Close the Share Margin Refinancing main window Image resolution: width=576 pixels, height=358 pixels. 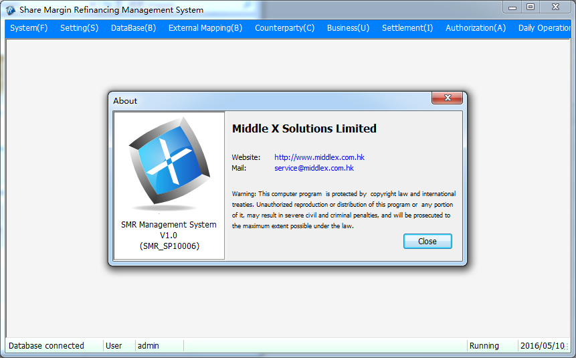(x=555, y=7)
